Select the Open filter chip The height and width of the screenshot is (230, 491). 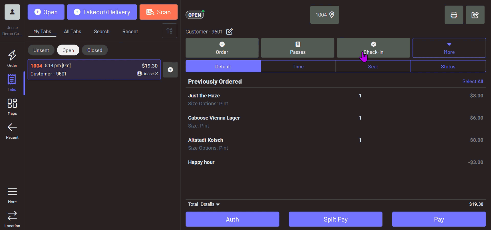[68, 50]
